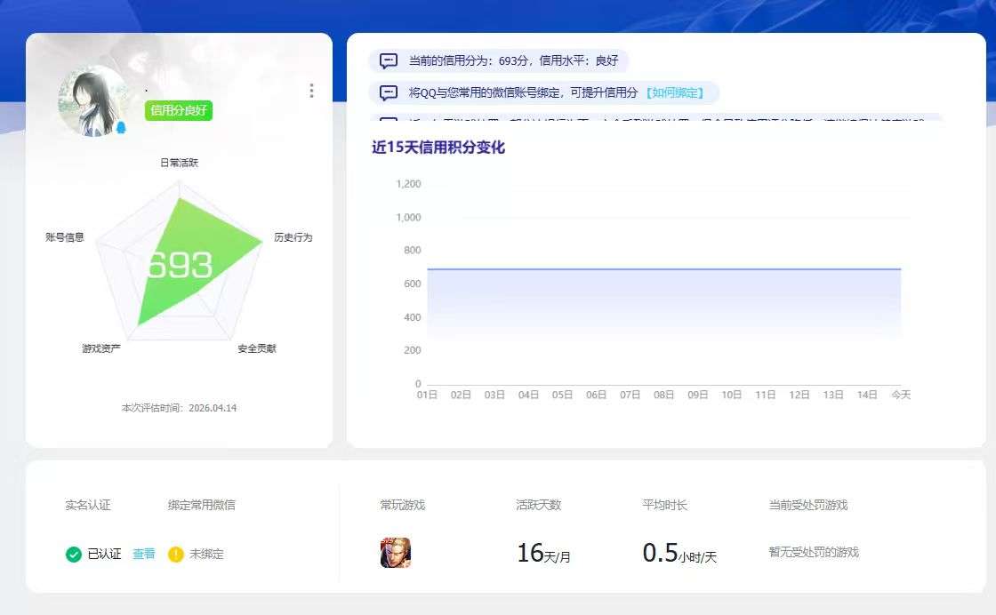Viewport: 996px width, 615px height.
Task: Click the 当前受处罚游戏 heading
Action: pyautogui.click(x=808, y=505)
